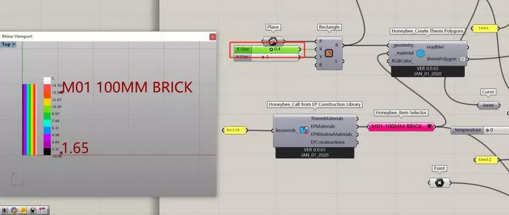Click the blue hexagon Honeybee Therm Polygons icon

coord(420,53)
